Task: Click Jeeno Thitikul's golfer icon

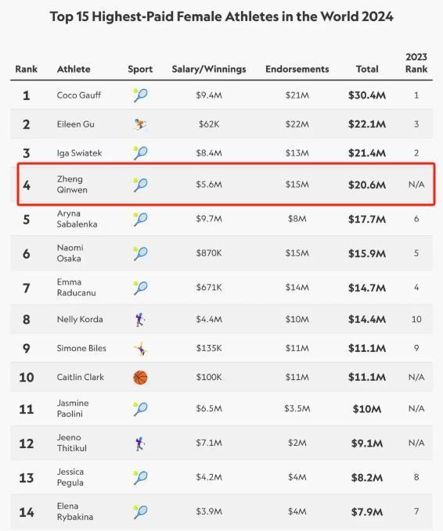Action: pyautogui.click(x=140, y=443)
